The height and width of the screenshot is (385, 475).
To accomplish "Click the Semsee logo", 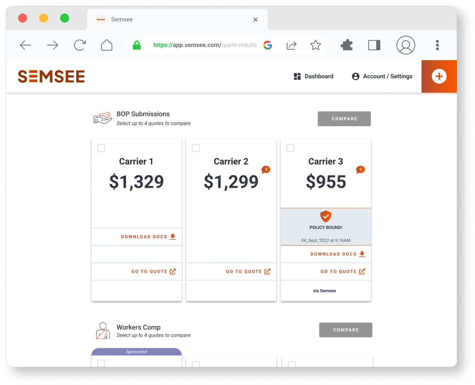I will point(51,76).
